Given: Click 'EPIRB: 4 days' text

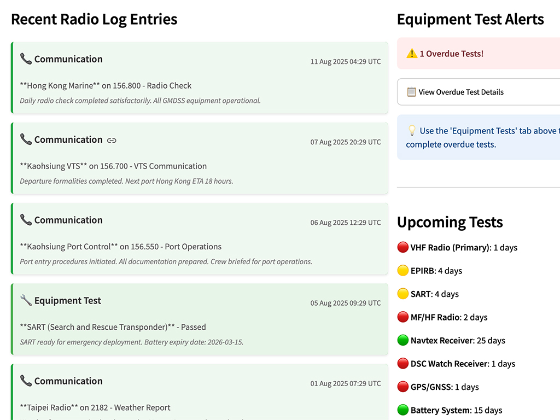Looking at the screenshot, I should tap(436, 271).
